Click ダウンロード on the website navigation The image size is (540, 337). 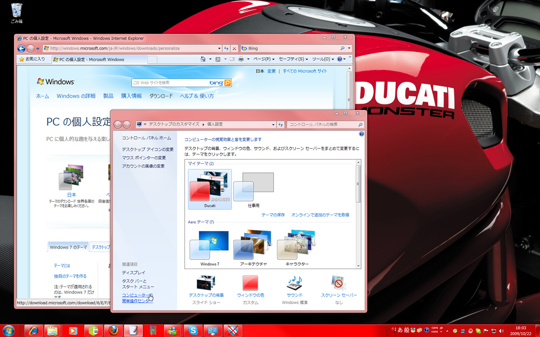161,96
